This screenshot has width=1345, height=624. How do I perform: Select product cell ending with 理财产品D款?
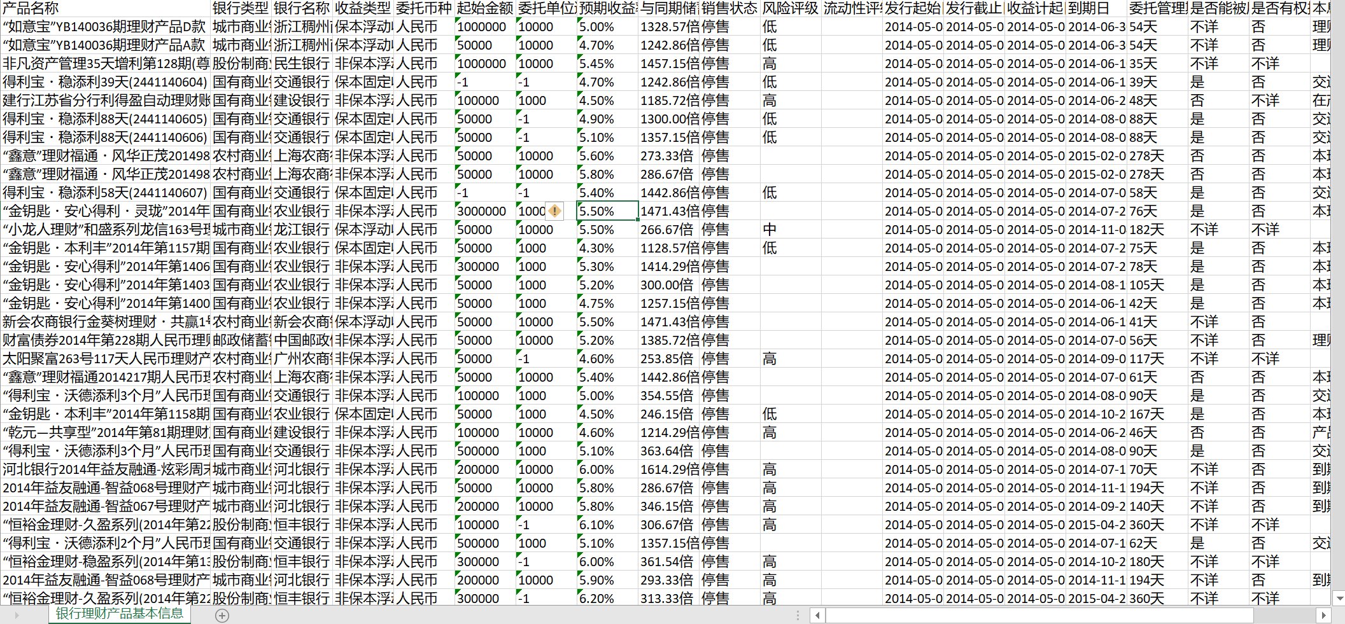106,27
